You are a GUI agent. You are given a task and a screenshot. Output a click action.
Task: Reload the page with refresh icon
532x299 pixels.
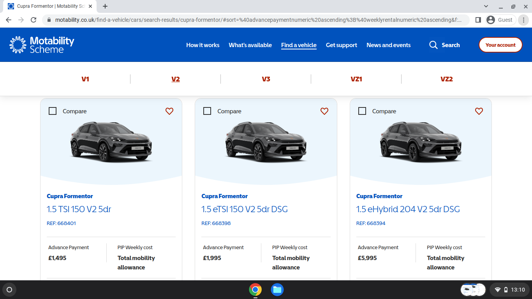point(33,20)
